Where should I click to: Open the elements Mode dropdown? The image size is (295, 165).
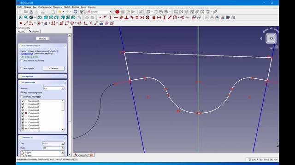[53, 148]
